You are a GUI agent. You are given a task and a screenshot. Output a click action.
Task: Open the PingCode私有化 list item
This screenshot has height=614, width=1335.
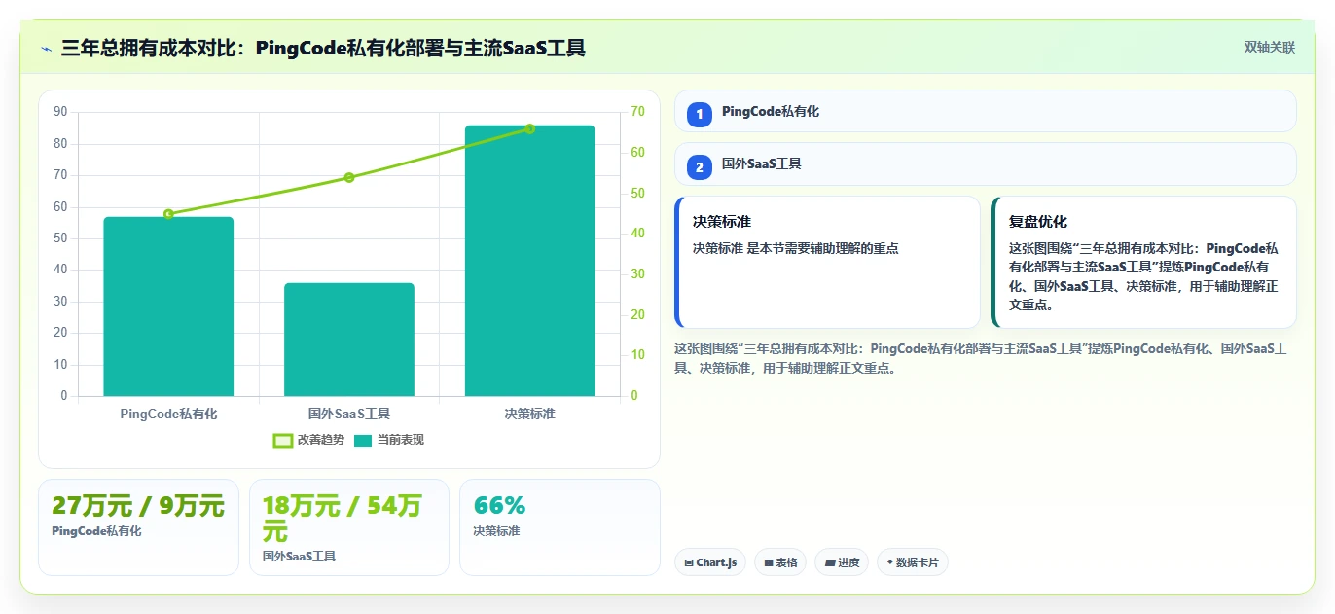pos(985,111)
